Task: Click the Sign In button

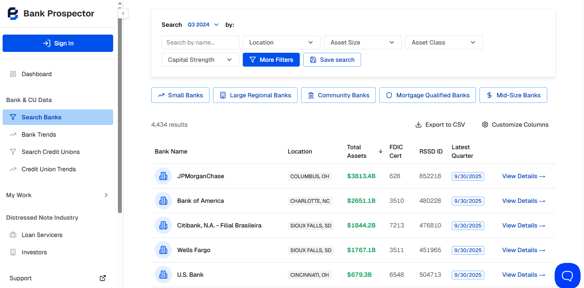Action: (x=58, y=43)
